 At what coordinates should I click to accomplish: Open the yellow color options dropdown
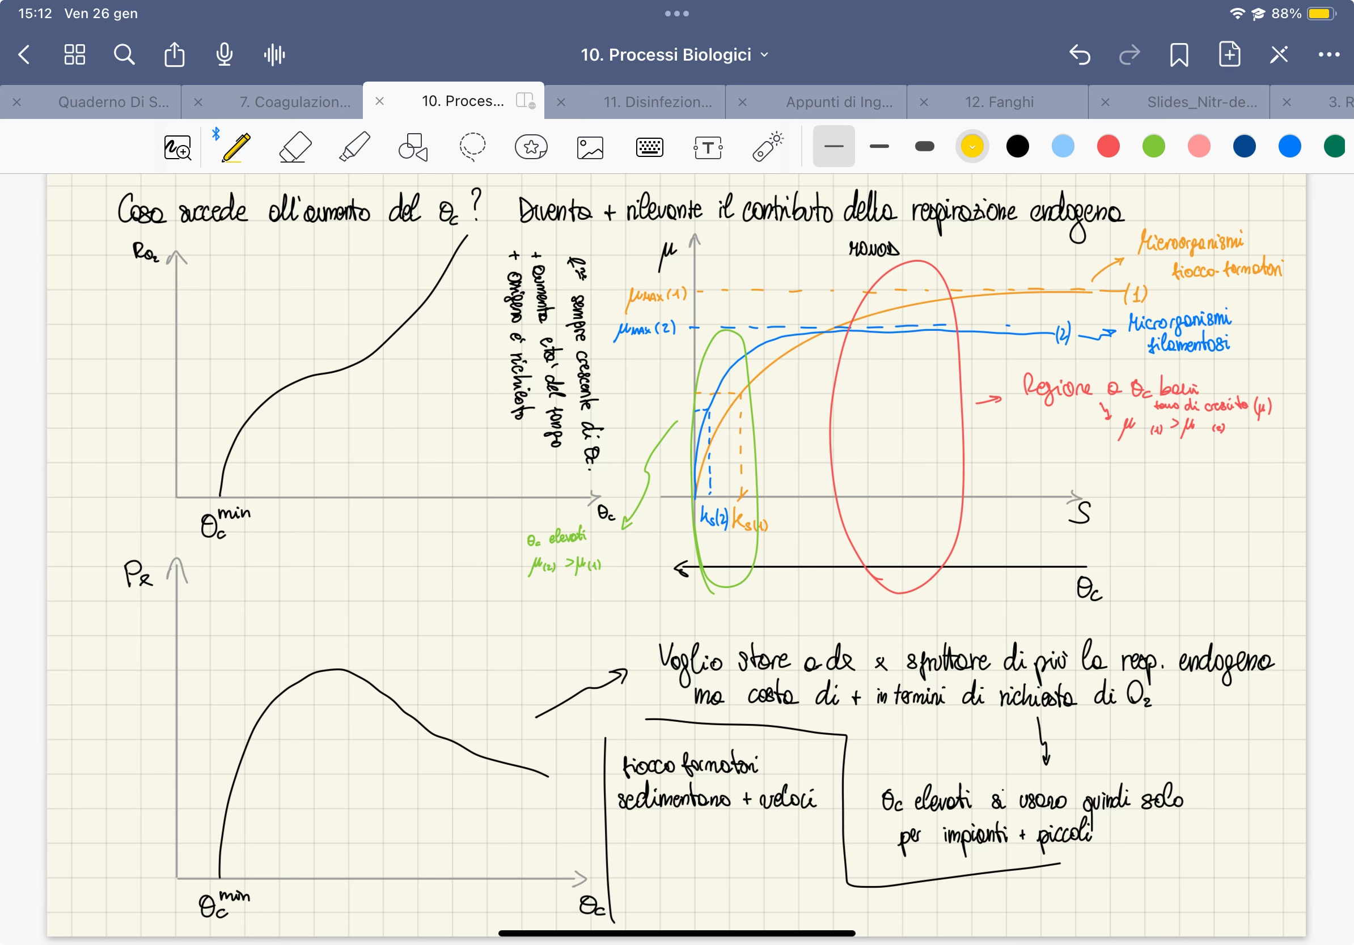point(972,146)
